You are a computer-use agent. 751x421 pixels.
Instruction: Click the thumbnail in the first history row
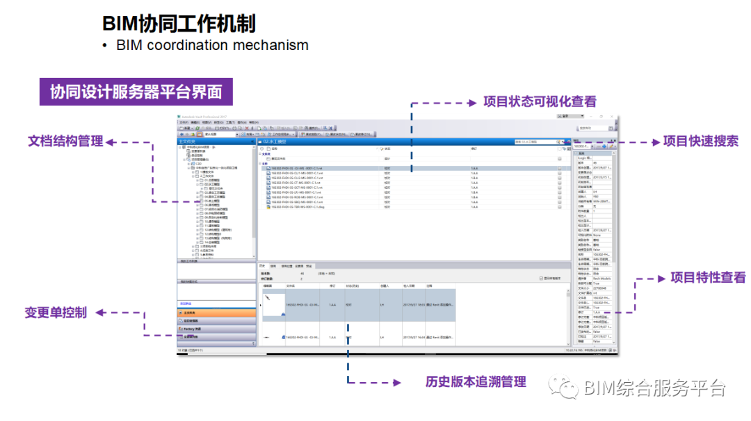275,305
